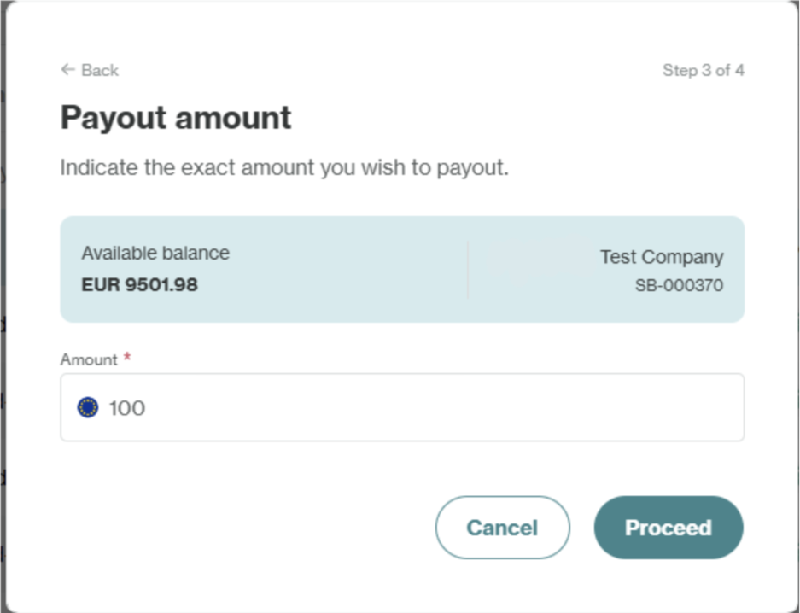Viewport: 800px width, 613px height.
Task: Click the Step 3 of 4 indicator
Action: (x=703, y=70)
